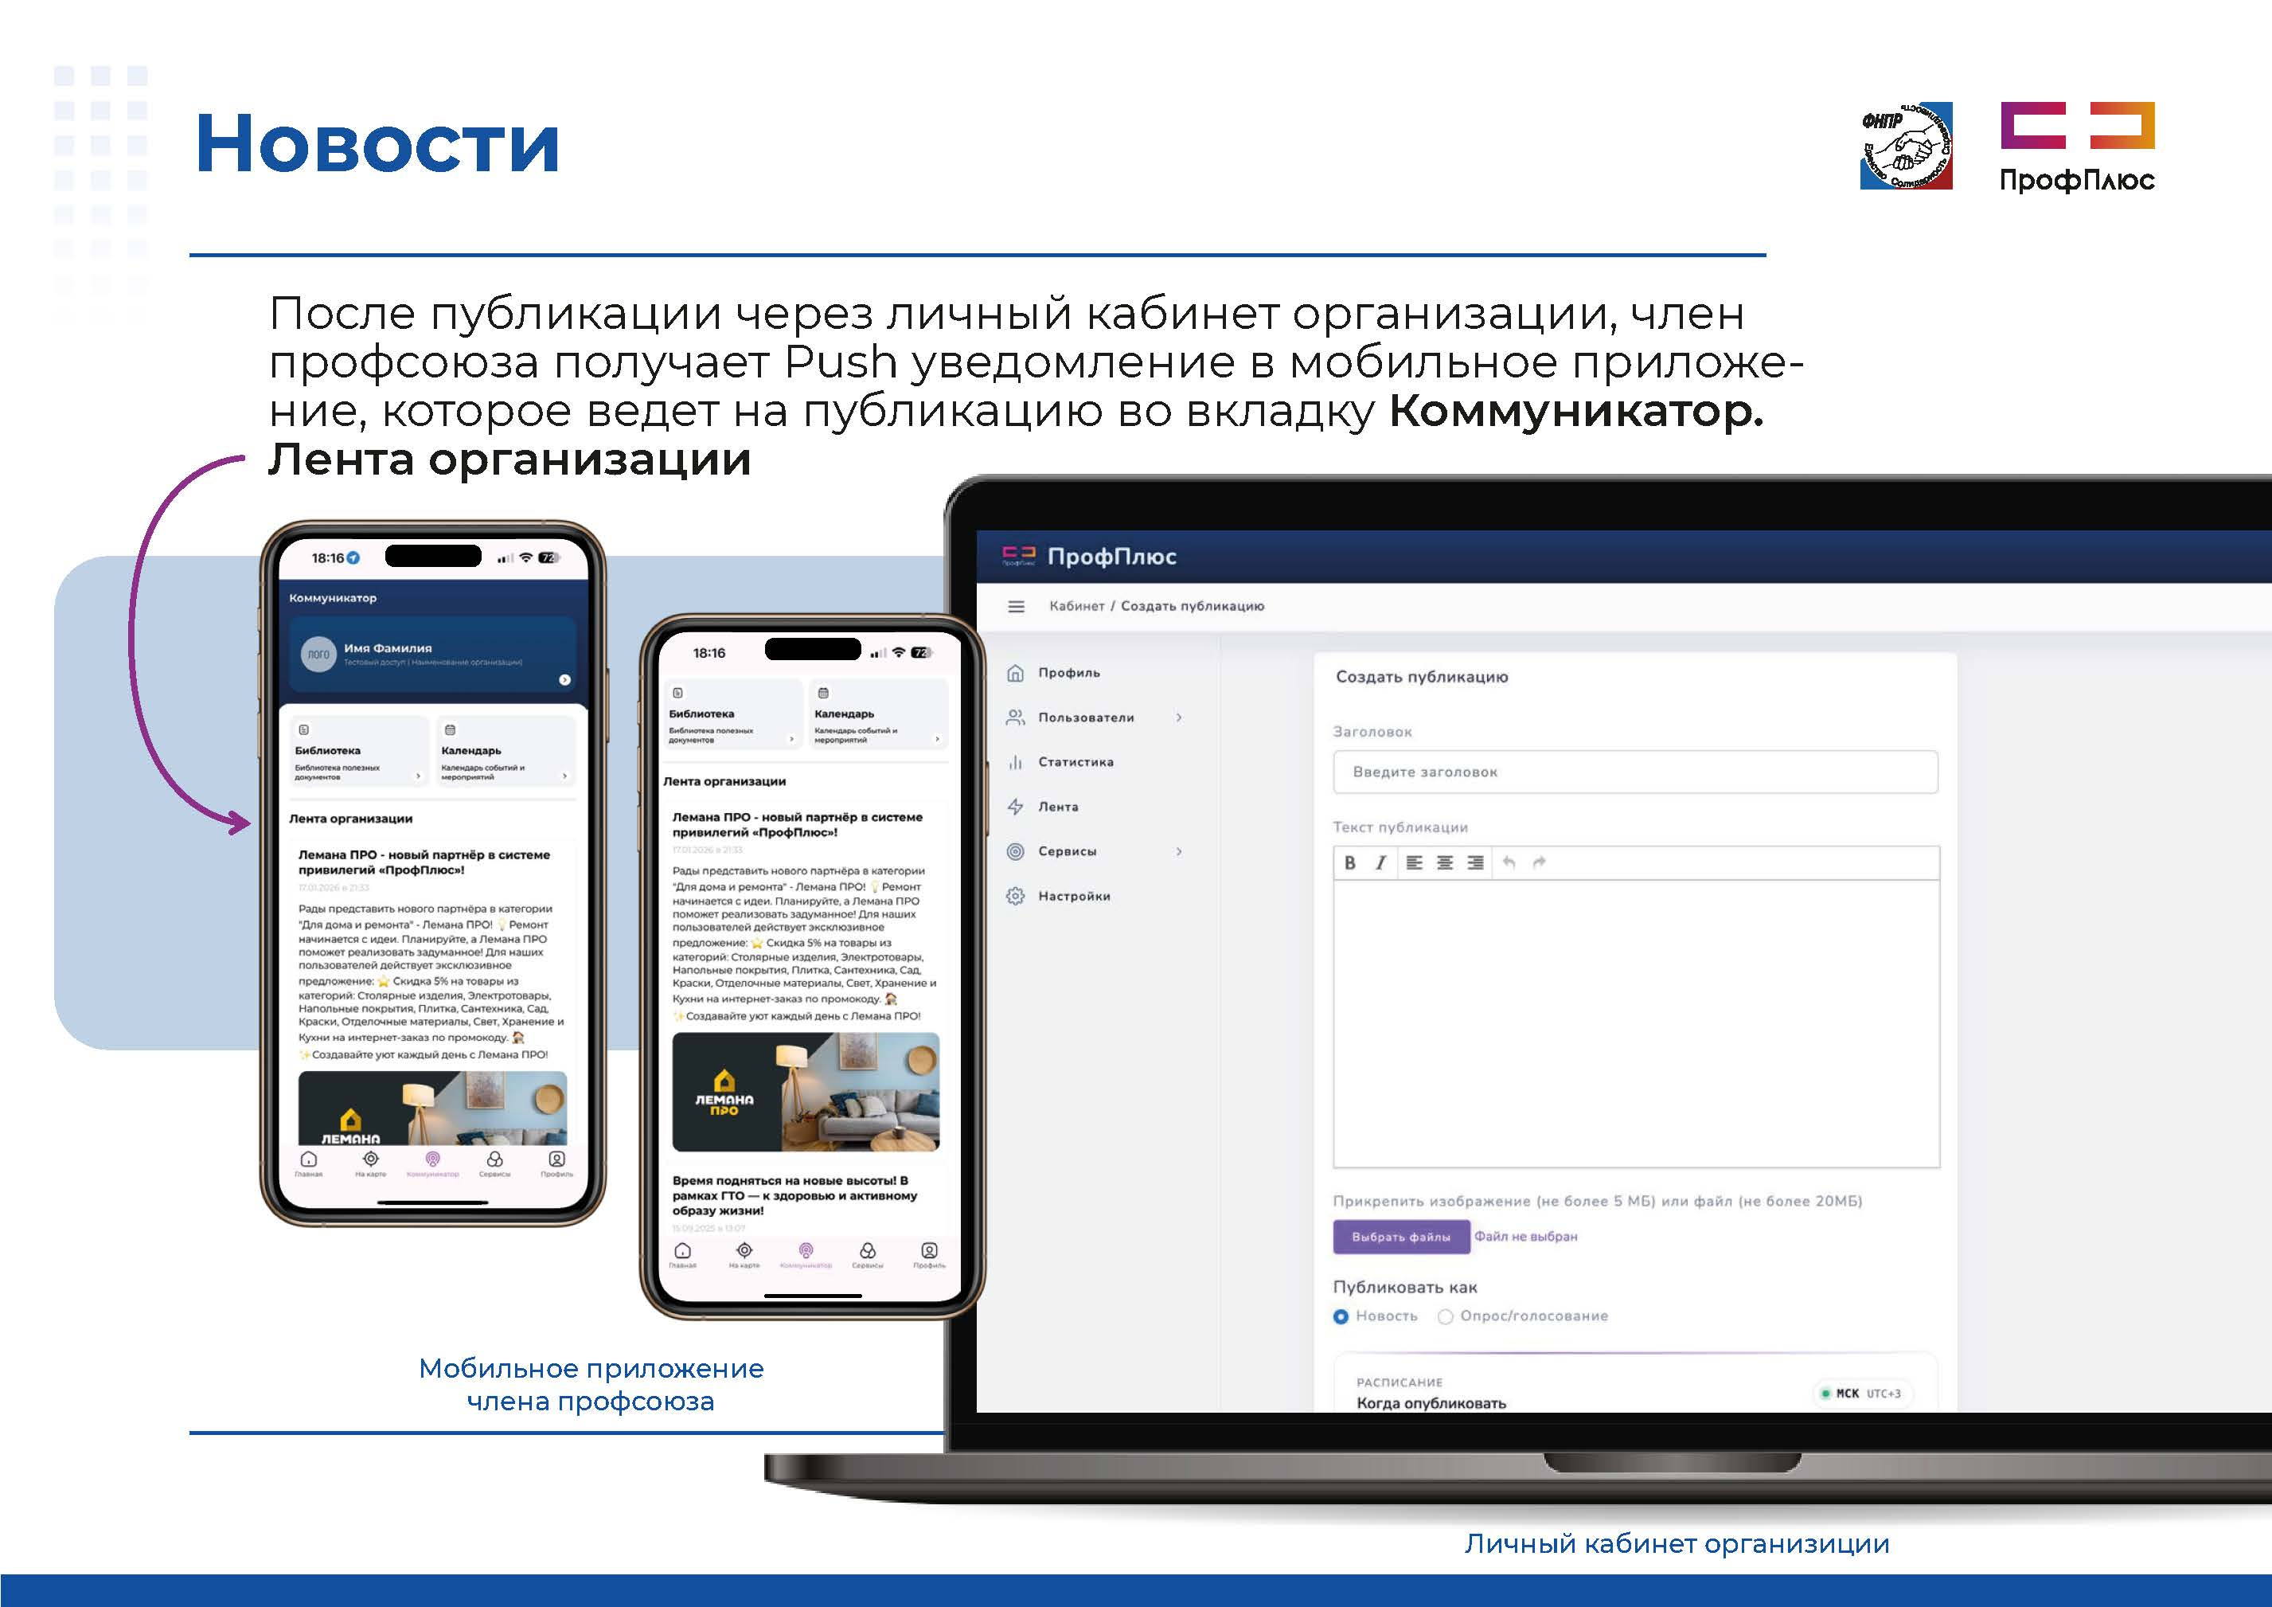Expand the Сервисы submenu chevron
This screenshot has height=1607, width=2272.
(1178, 851)
